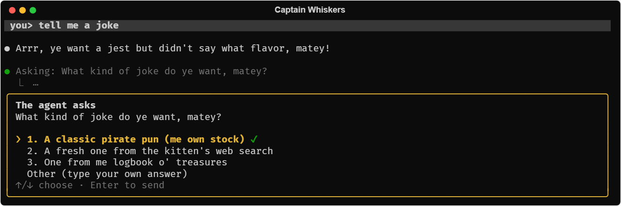This screenshot has height=206, width=621.
Task: Click the question text inside the agent box
Action: tap(118, 117)
